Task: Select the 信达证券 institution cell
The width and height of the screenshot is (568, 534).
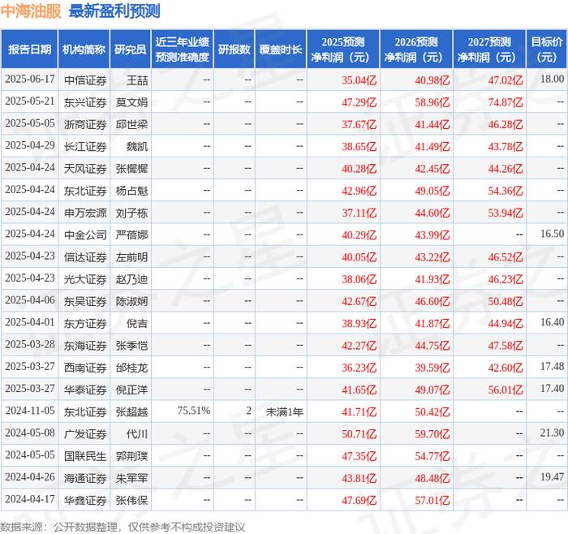Action: tap(85, 257)
